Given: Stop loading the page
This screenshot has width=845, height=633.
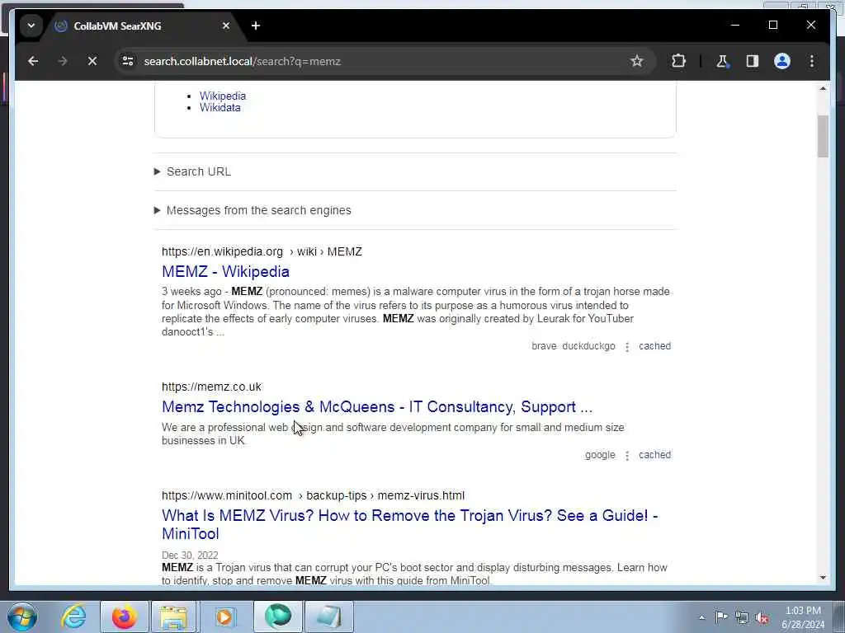Looking at the screenshot, I should pyautogui.click(x=92, y=61).
